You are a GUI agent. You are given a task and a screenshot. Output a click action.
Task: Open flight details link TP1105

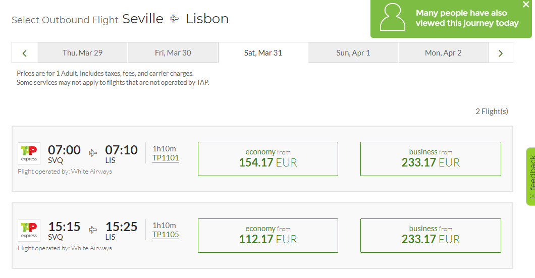click(x=166, y=235)
